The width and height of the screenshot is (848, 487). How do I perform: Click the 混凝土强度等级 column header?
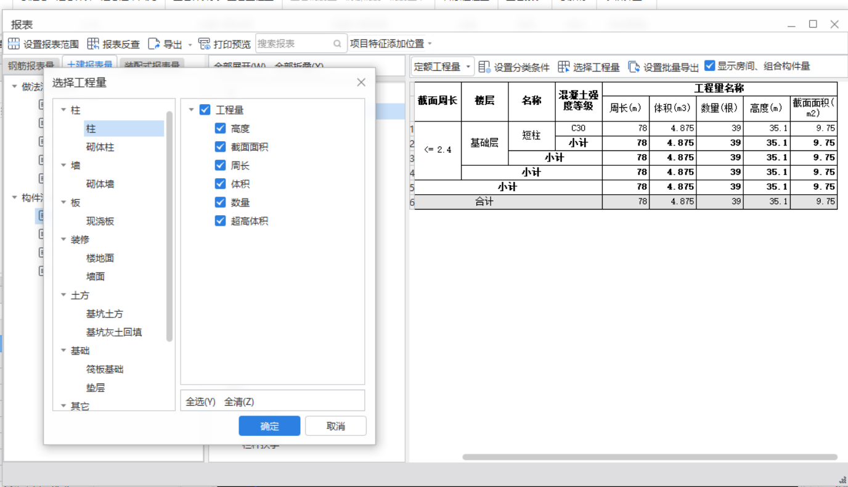[x=579, y=101]
